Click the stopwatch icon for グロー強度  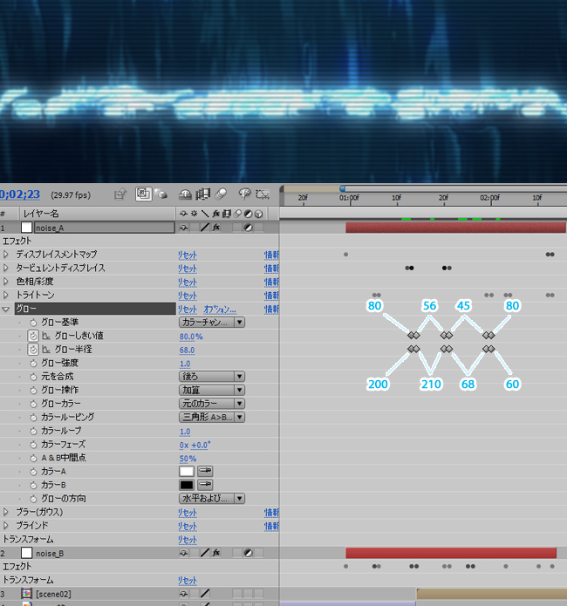coord(33,363)
